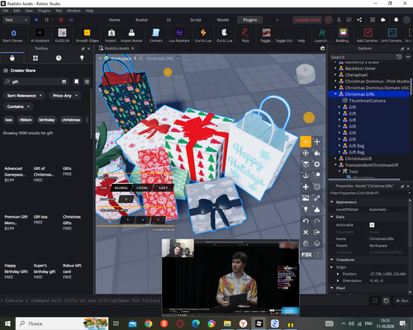Screen dimensions: 413x330
Task: Select the F3X New Part plus tool
Action: click(306, 186)
